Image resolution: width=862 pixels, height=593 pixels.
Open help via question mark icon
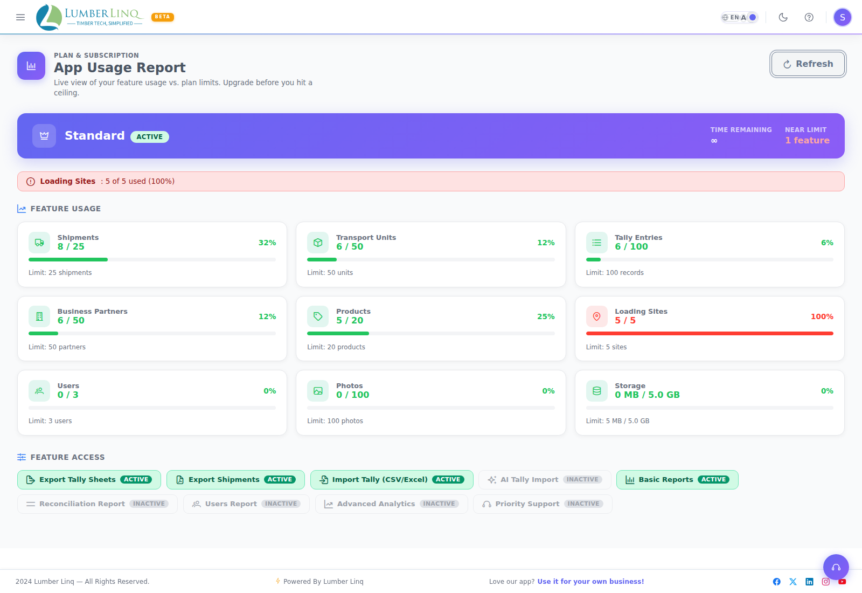point(809,17)
